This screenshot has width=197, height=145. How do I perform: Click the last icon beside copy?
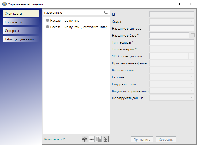(106, 139)
